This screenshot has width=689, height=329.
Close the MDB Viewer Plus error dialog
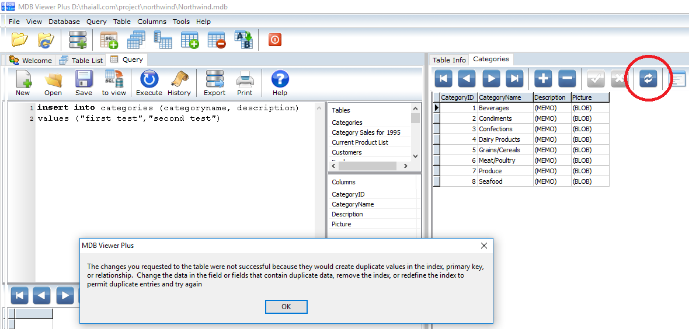click(x=483, y=246)
